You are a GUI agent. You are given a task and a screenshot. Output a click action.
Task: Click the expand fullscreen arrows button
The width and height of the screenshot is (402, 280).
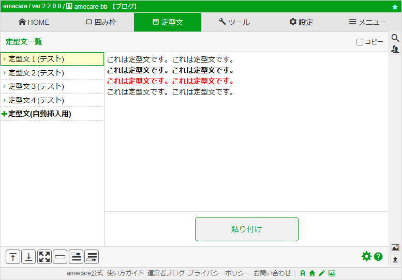pos(44,257)
